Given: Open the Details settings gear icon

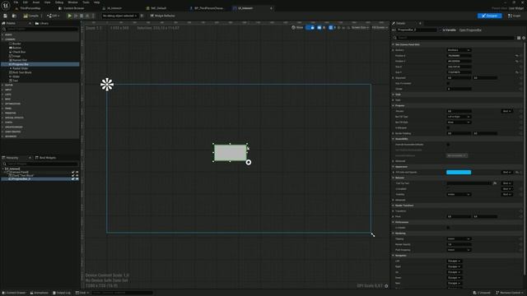Looking at the screenshot, I should 524,38.
